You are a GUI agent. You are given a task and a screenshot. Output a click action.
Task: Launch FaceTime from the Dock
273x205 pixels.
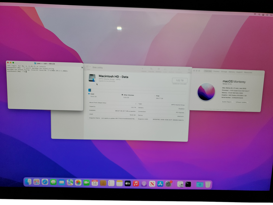click(x=86, y=183)
